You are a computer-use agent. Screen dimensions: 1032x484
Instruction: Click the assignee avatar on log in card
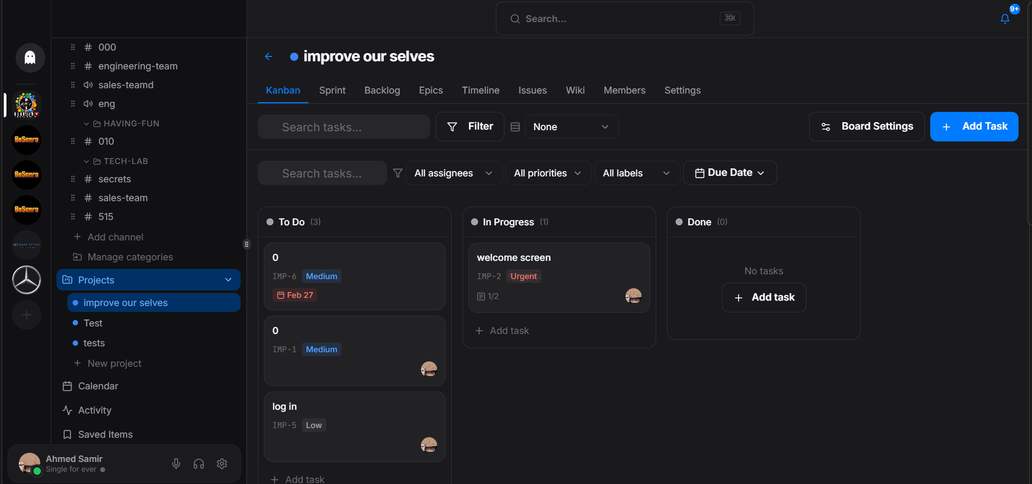tap(429, 445)
